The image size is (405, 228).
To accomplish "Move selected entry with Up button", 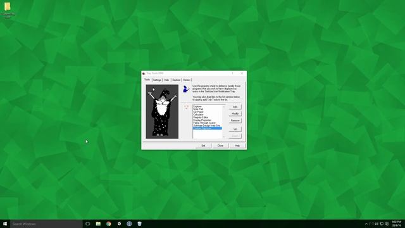I will coord(235,129).
